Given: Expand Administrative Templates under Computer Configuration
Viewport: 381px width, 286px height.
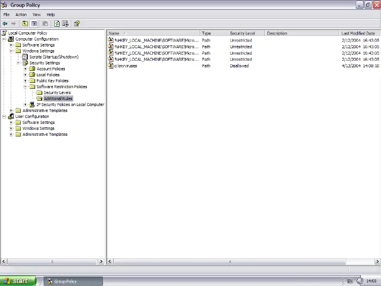Looking at the screenshot, I should pos(11,110).
